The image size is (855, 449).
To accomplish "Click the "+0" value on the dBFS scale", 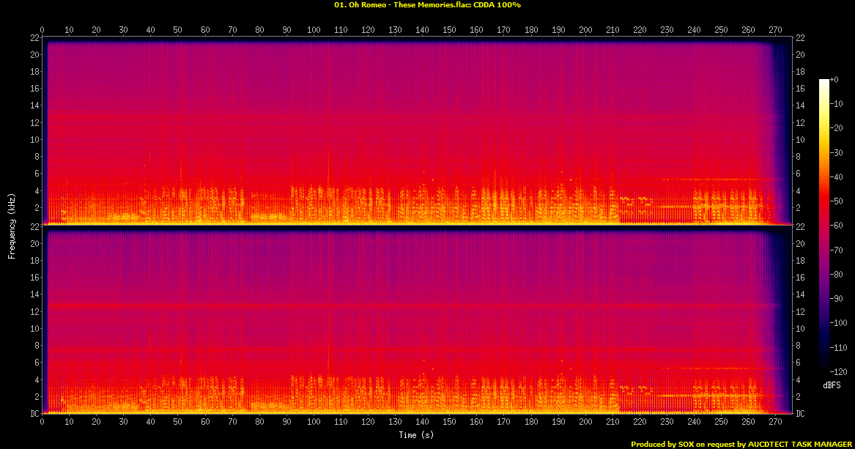I will [834, 80].
